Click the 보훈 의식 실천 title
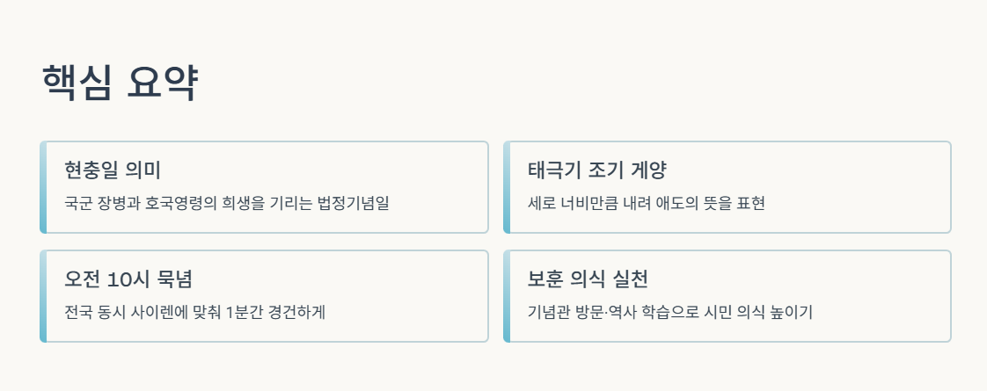The height and width of the screenshot is (391, 987). tap(588, 279)
